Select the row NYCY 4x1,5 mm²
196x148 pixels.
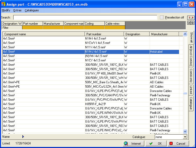point(91,60)
